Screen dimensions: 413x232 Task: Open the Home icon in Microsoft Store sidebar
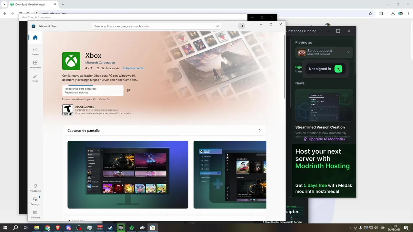(x=35, y=37)
